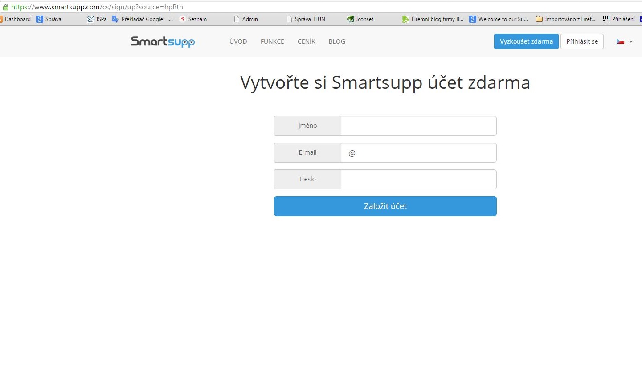Open the Iconset bookmark

[360, 19]
